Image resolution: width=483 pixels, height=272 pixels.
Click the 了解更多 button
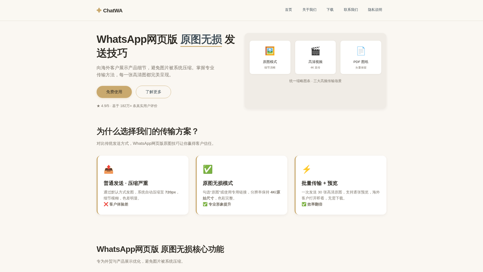(153, 92)
